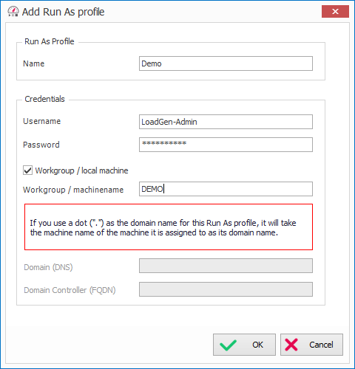Confirm the profile with the OK button
355x369 pixels.
pos(244,345)
